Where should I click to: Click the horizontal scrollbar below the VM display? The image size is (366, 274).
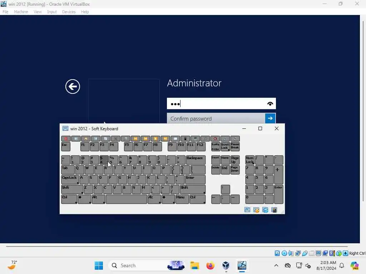(177, 246)
